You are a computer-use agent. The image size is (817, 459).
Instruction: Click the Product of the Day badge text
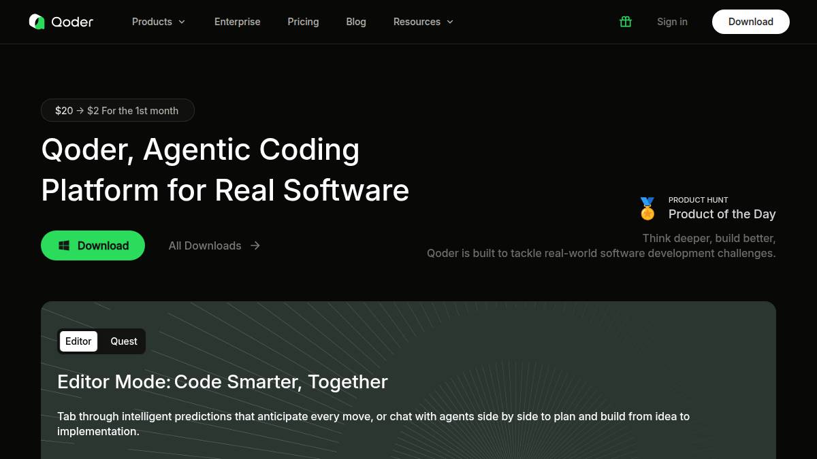pyautogui.click(x=722, y=214)
